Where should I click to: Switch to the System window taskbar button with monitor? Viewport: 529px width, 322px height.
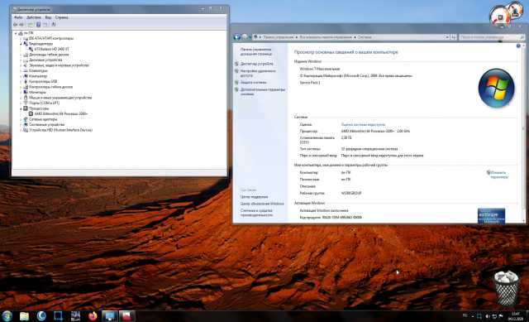[x=110, y=316]
